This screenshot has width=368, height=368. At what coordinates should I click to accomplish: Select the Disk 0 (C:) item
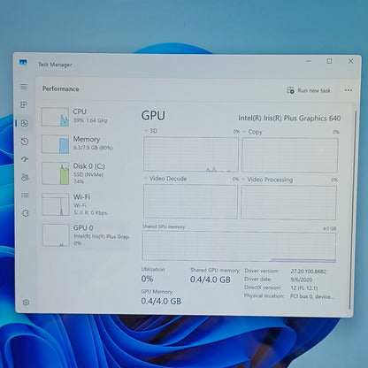[85, 173]
